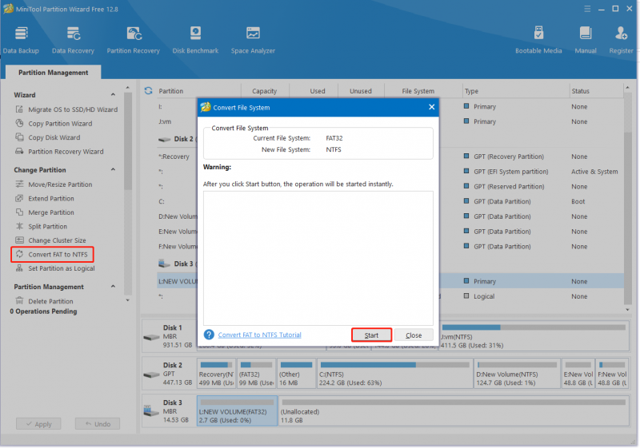Open the Convert FAT to NTFS Tutorial link
The width and height of the screenshot is (640, 448).
click(259, 335)
